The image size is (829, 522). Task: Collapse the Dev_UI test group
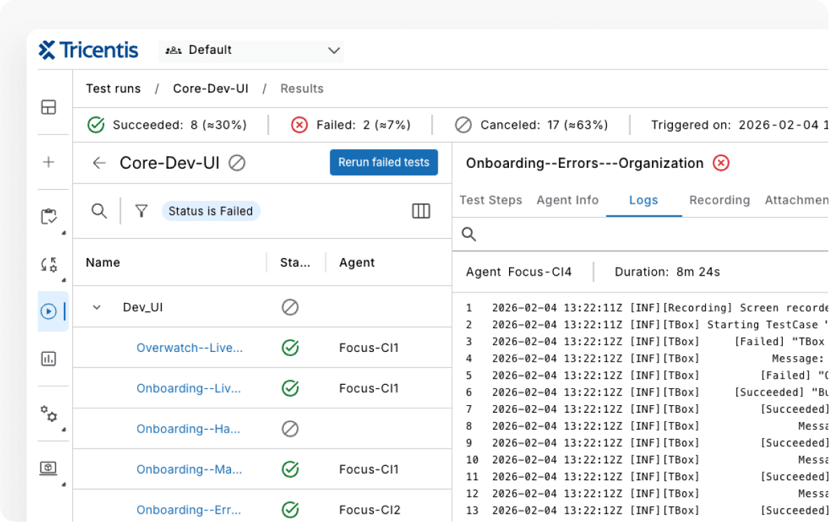[x=97, y=306]
